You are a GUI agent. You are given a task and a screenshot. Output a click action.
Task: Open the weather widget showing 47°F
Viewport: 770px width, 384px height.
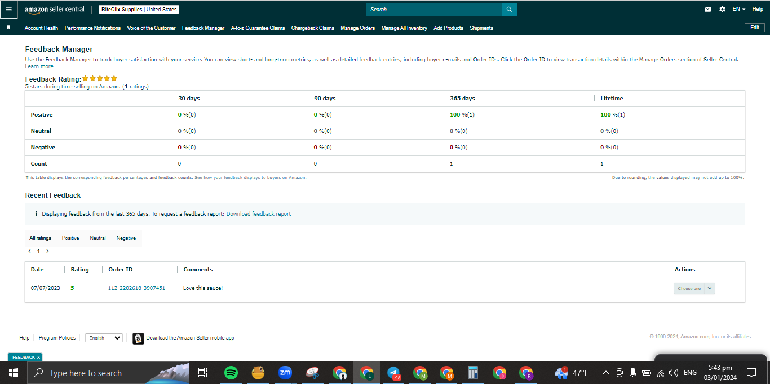point(572,373)
